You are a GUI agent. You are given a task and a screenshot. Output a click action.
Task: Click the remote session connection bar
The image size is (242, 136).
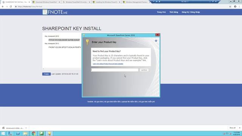pyautogui.click(x=185, y=2)
